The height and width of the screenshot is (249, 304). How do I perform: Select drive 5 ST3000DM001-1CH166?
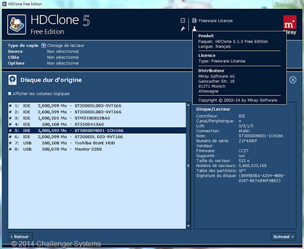pos(97,130)
